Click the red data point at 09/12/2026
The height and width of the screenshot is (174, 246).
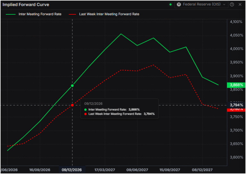(72, 105)
